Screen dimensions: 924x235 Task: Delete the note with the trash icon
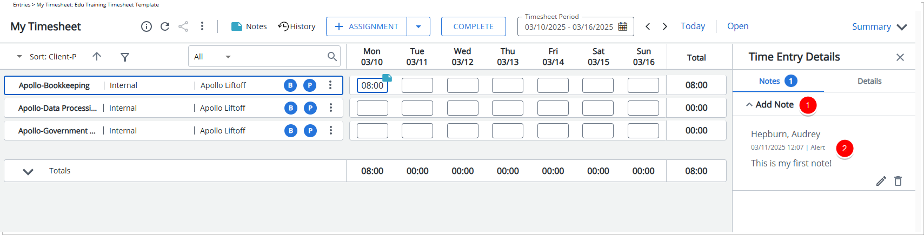pos(898,181)
